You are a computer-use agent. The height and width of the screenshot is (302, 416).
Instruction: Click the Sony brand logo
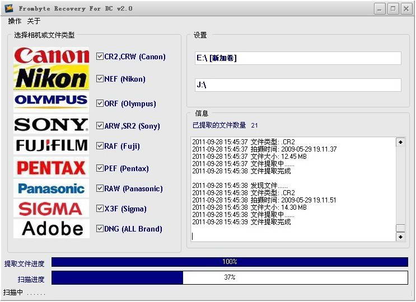pos(51,125)
